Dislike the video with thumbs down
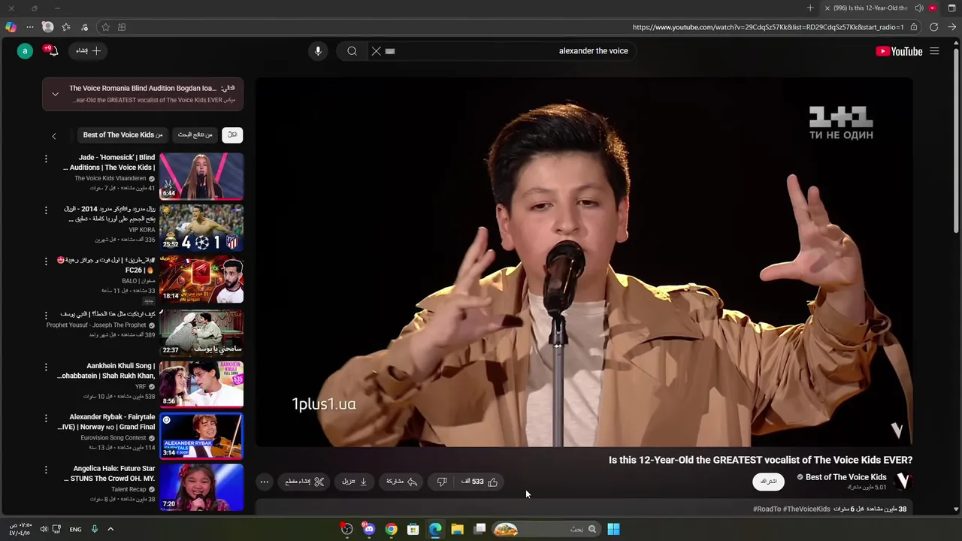The width and height of the screenshot is (962, 541). 442,482
